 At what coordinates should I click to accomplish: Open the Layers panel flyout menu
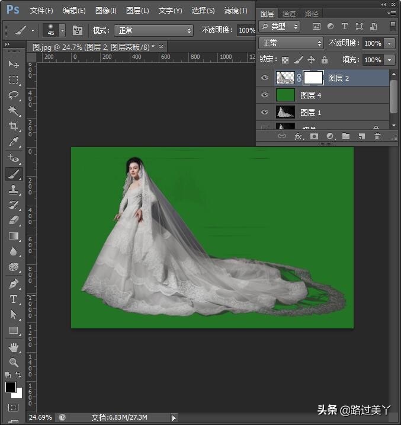[x=392, y=13]
